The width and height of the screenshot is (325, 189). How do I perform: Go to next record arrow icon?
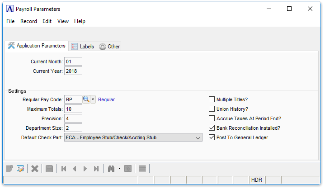(x=85, y=169)
